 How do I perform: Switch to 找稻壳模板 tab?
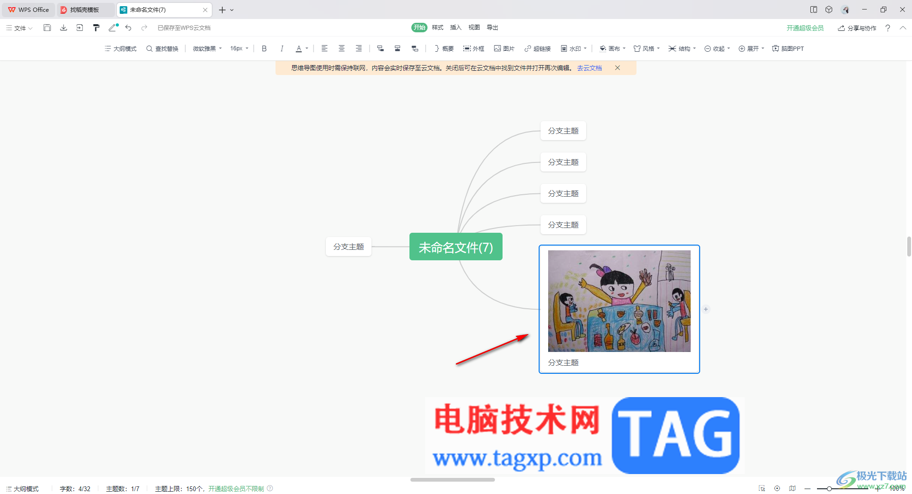click(85, 9)
